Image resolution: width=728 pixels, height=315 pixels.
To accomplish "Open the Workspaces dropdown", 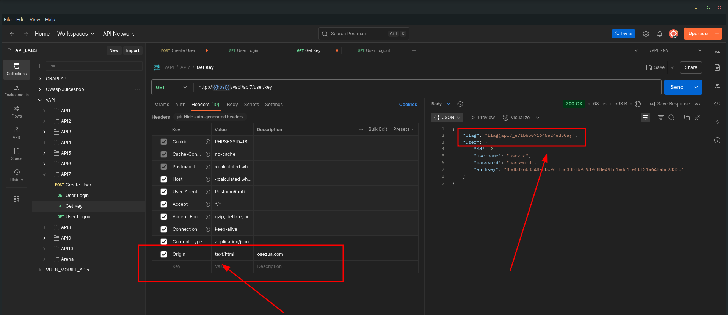I will pyautogui.click(x=76, y=34).
